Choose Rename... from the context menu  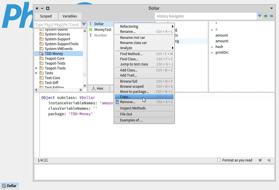pos(144,31)
